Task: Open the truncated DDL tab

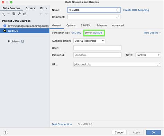Action: (42, 8)
